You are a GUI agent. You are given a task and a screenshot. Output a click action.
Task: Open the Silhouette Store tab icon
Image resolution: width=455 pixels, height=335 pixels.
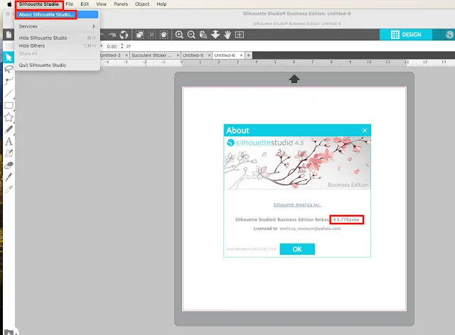pos(449,35)
